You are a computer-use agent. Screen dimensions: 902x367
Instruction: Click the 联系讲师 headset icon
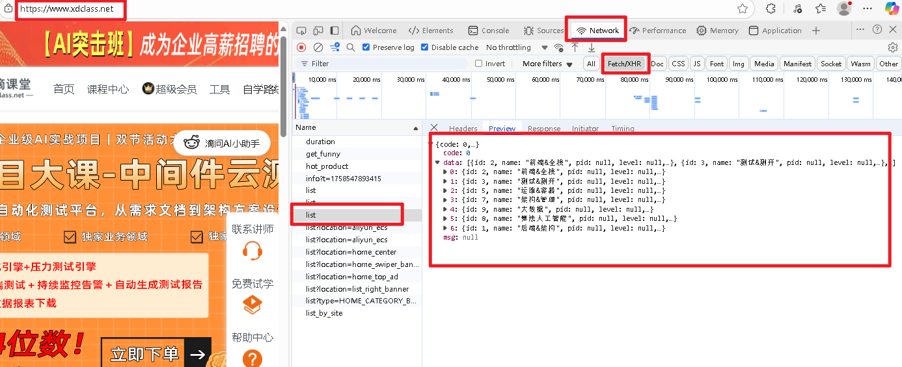click(252, 251)
